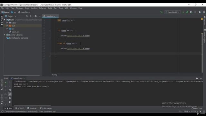Viewport: 206px width, 116px height.
Task: Select Scratches and Consoles in the tree
Action: click(x=17, y=38)
